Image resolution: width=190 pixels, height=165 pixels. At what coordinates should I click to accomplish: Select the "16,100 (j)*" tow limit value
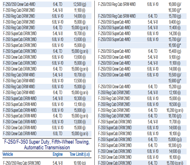pos(175,45)
